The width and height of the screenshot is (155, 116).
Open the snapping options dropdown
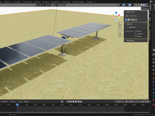click(x=57, y=5)
